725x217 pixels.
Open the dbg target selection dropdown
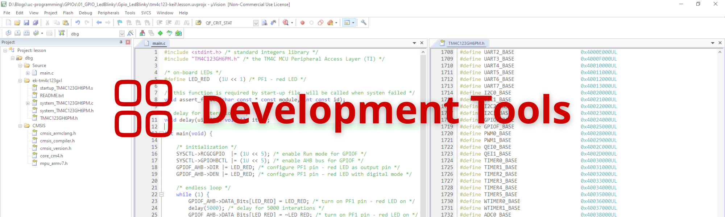pos(122,34)
